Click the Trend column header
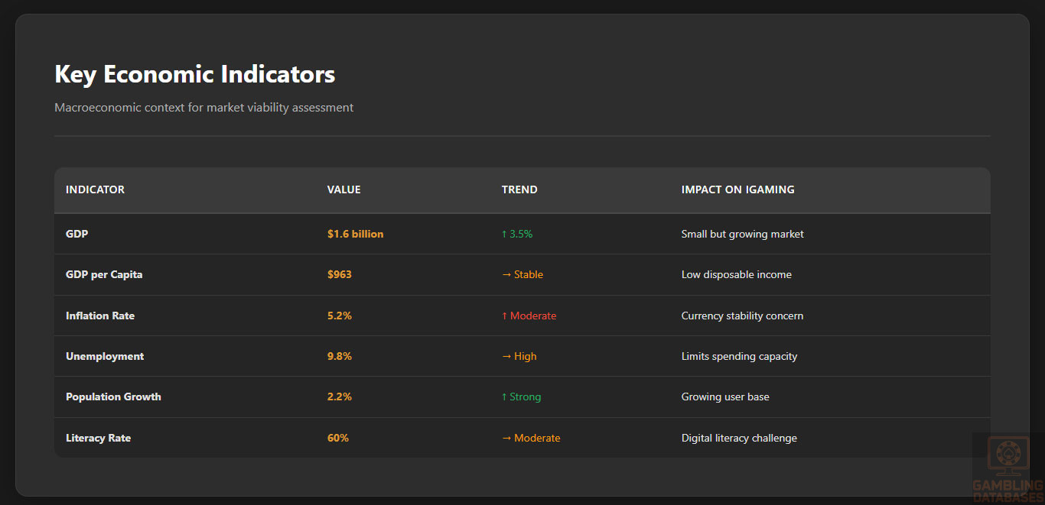 (x=519, y=189)
